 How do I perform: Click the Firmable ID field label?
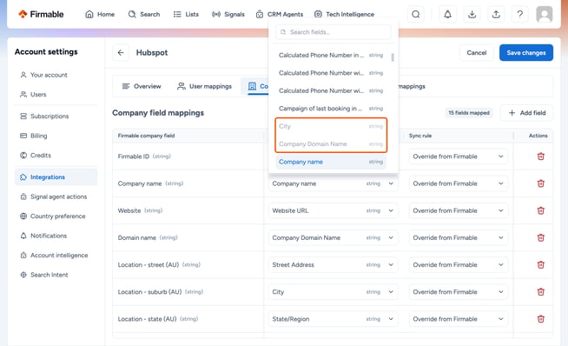[x=133, y=156]
